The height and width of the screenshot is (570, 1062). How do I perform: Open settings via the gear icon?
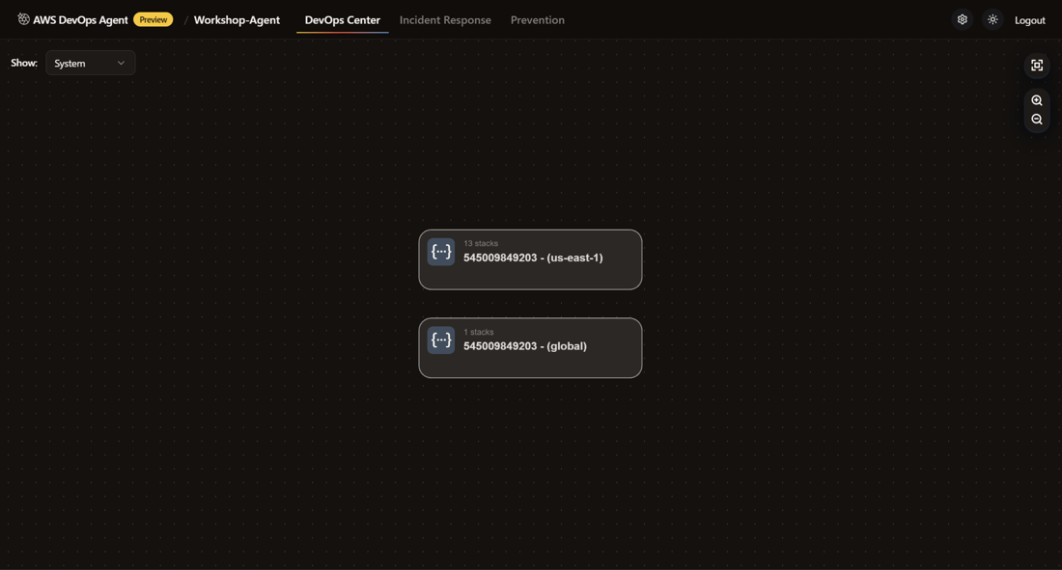pyautogui.click(x=961, y=18)
